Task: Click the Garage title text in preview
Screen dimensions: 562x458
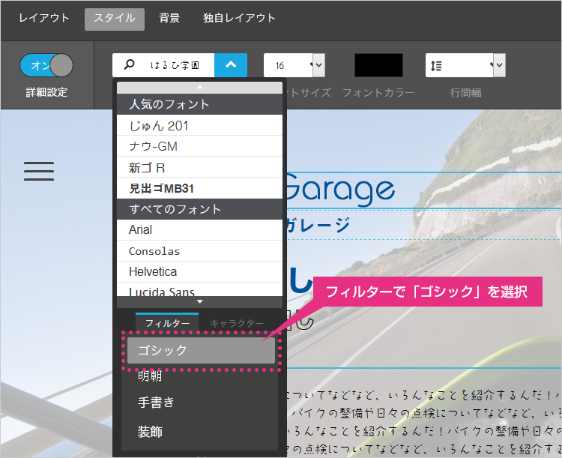Action: (340, 189)
